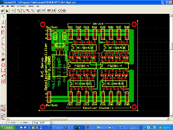Select the place rectangle outline tool
The width and height of the screenshot is (173, 130).
3,70
